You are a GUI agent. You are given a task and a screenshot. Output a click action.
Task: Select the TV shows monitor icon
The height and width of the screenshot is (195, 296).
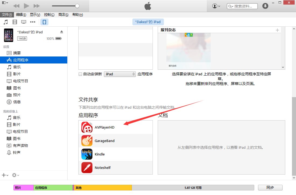[x=24, y=22]
